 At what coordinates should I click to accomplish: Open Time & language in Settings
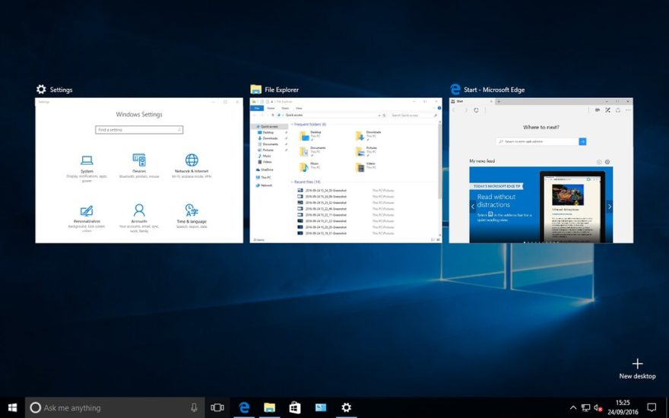tap(192, 217)
